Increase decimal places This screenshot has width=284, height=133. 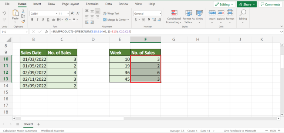[x=154, y=20]
